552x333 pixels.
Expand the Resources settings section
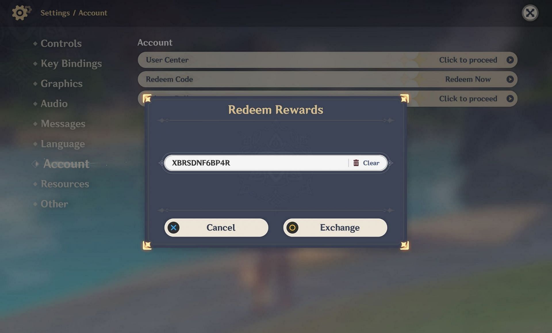pos(64,183)
